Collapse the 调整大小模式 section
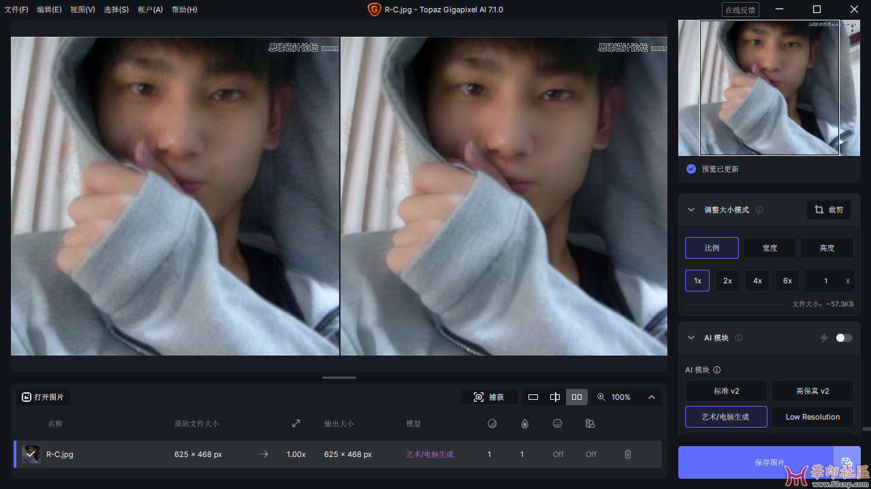Image resolution: width=871 pixels, height=489 pixels. [691, 210]
